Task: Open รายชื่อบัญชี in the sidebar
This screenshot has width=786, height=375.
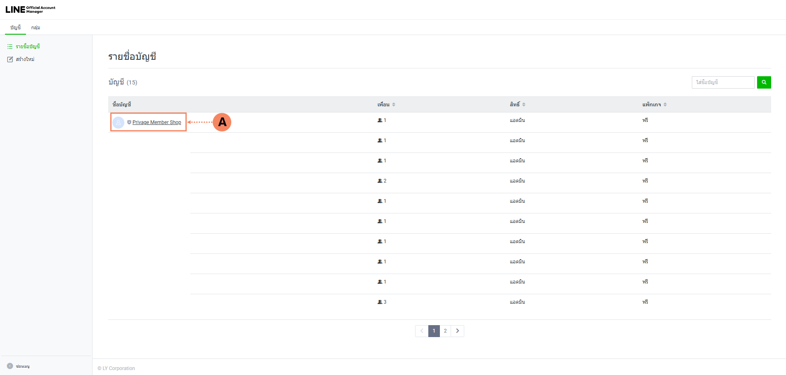Action: (28, 47)
